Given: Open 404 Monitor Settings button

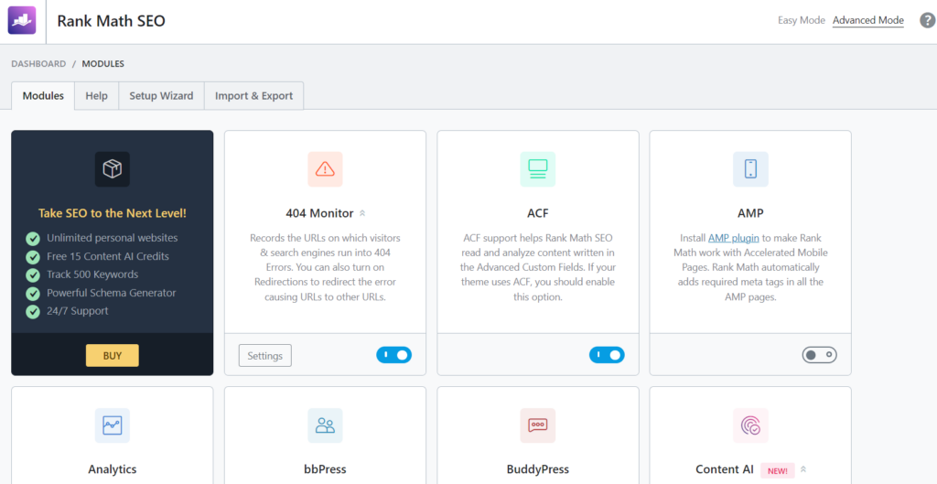Looking at the screenshot, I should point(264,356).
